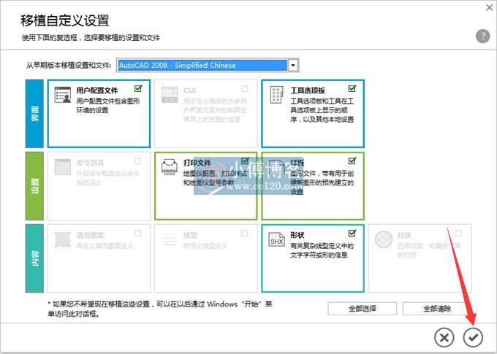This screenshot has height=354, width=497.
Task: Toggle the 填充图案 checkbox
Action: (138, 234)
